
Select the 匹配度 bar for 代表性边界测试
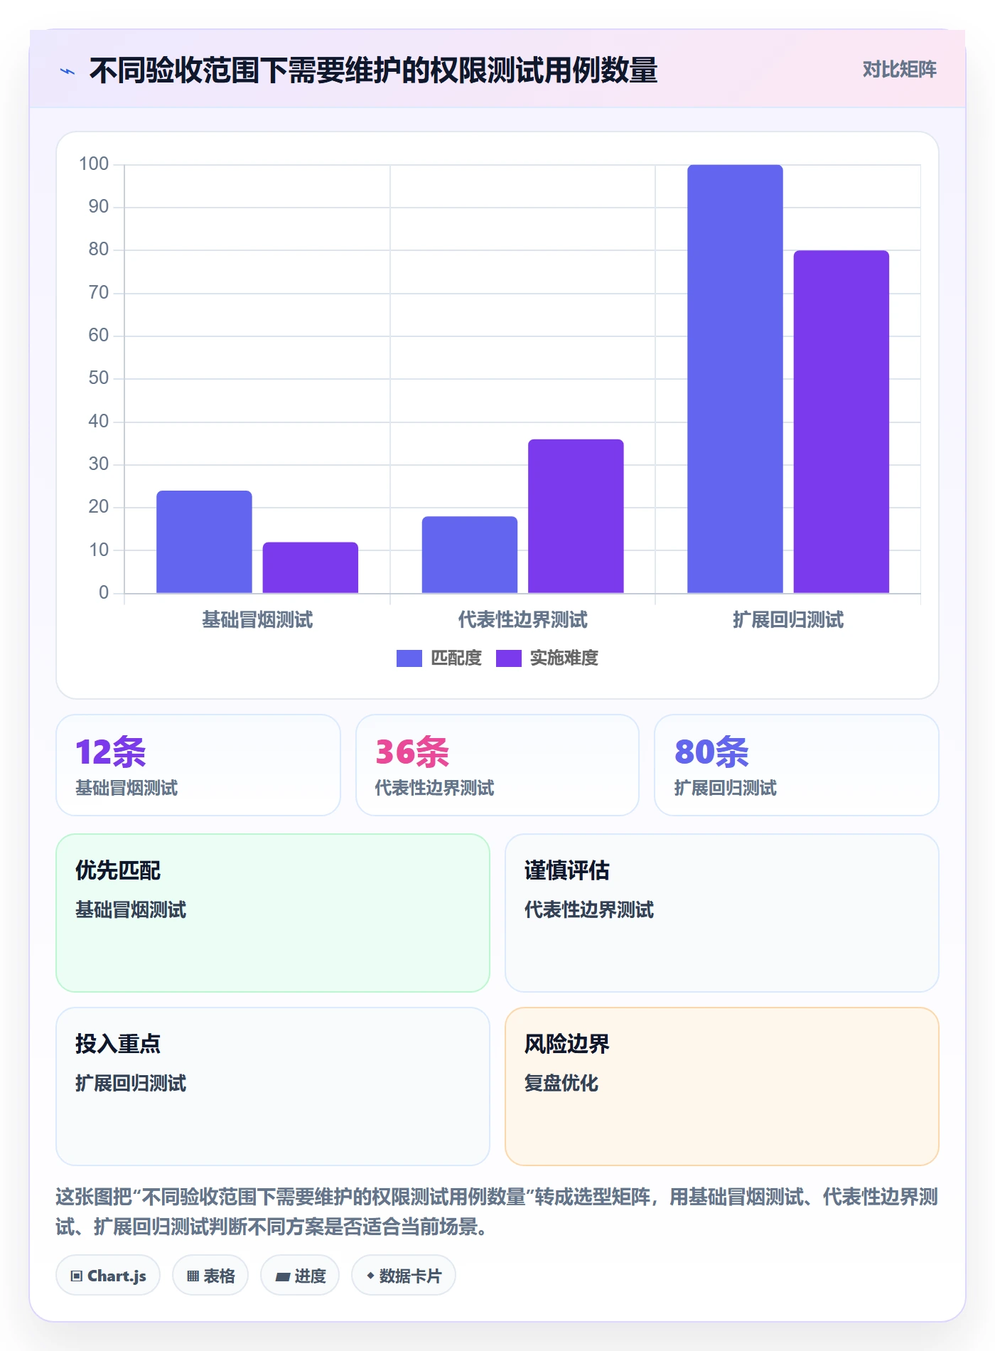tap(470, 555)
